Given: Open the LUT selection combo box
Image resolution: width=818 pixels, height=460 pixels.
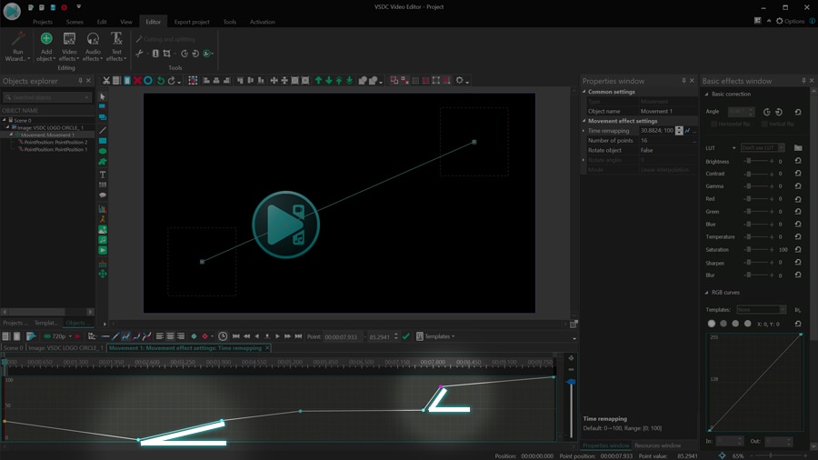Looking at the screenshot, I should (763, 147).
